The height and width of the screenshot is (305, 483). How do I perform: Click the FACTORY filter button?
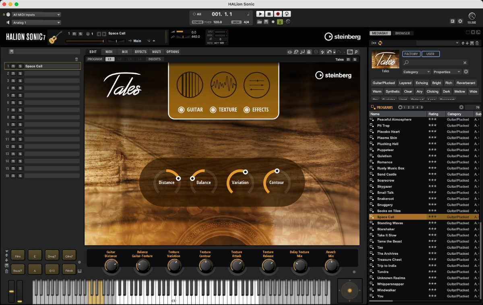click(411, 54)
